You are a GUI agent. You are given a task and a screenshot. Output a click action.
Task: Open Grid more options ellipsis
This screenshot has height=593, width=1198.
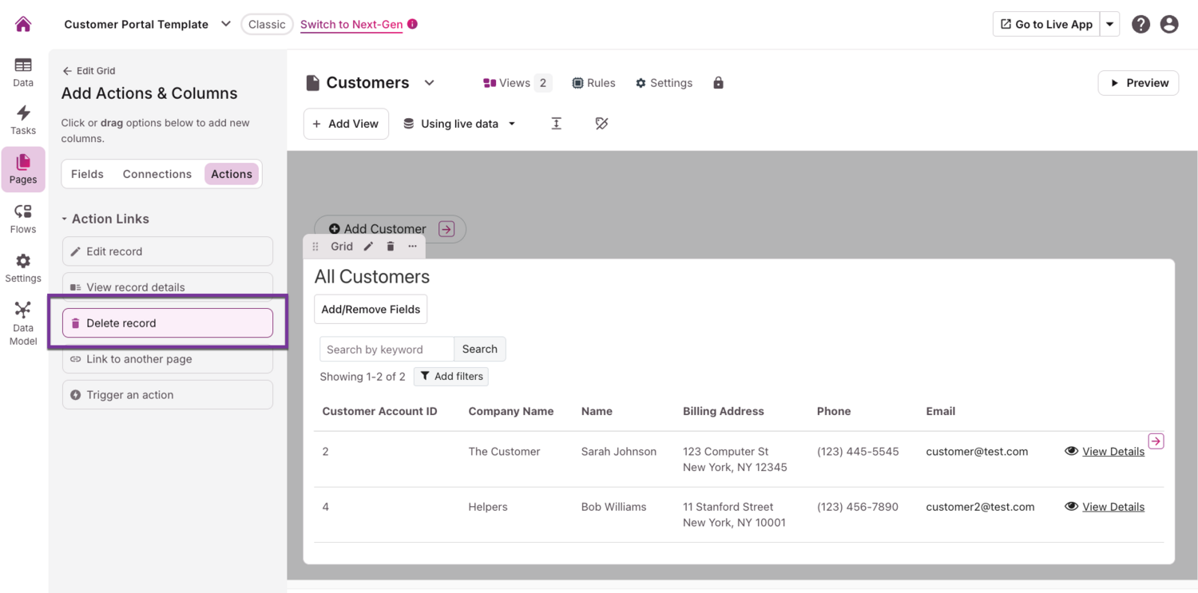[412, 247]
